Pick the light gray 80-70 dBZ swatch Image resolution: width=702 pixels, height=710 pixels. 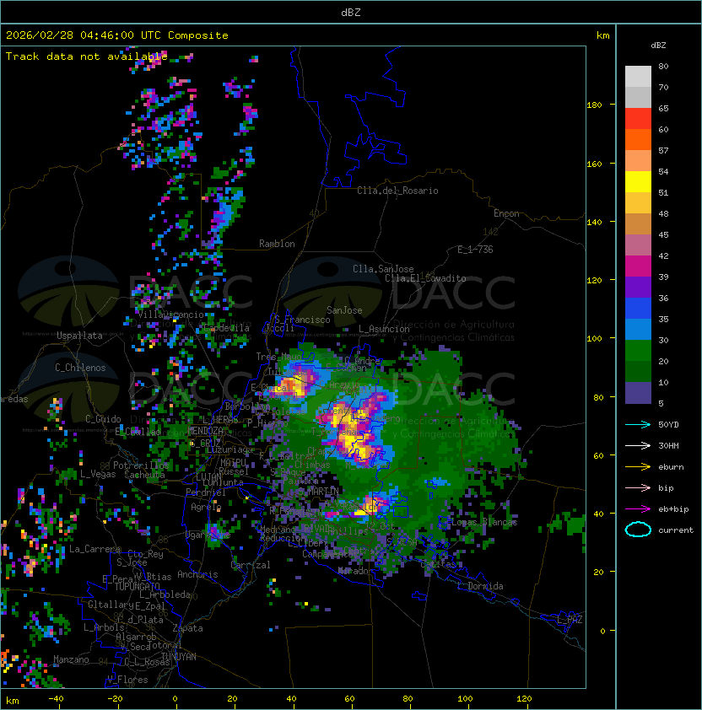click(x=638, y=77)
